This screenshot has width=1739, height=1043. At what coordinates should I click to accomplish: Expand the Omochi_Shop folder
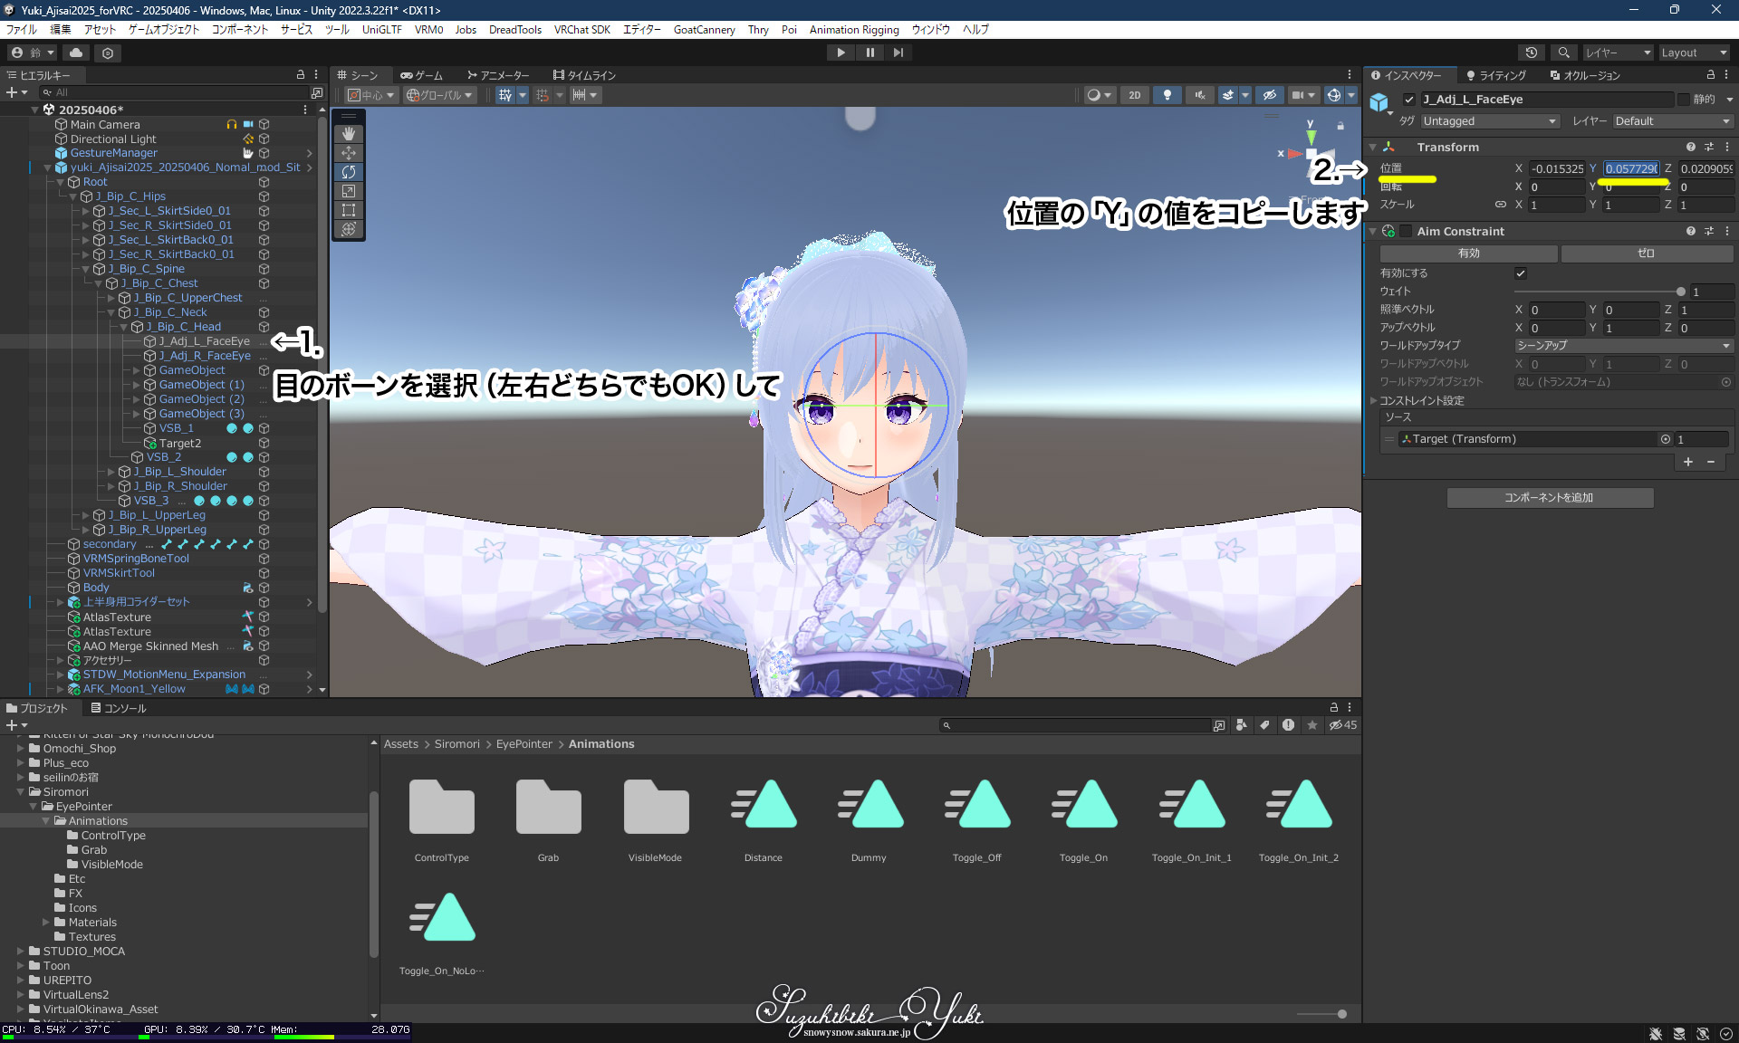(x=20, y=749)
